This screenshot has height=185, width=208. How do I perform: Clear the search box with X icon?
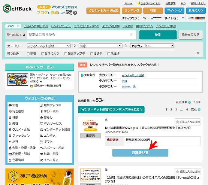[131, 34]
